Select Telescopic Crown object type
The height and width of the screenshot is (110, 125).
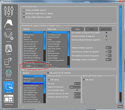click(57, 46)
